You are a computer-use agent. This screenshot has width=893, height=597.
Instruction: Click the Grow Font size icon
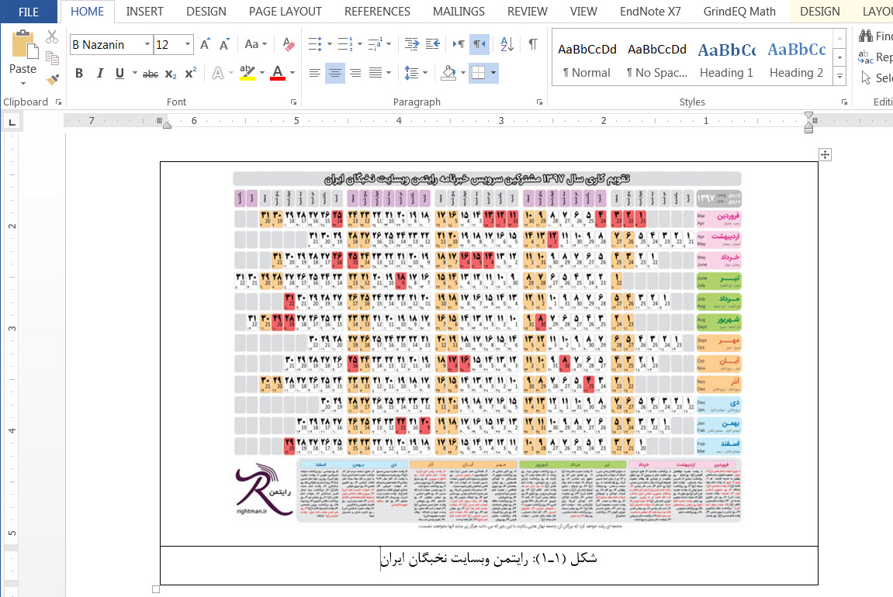point(205,44)
